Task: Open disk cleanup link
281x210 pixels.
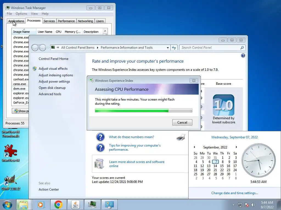Action: pos(52,88)
